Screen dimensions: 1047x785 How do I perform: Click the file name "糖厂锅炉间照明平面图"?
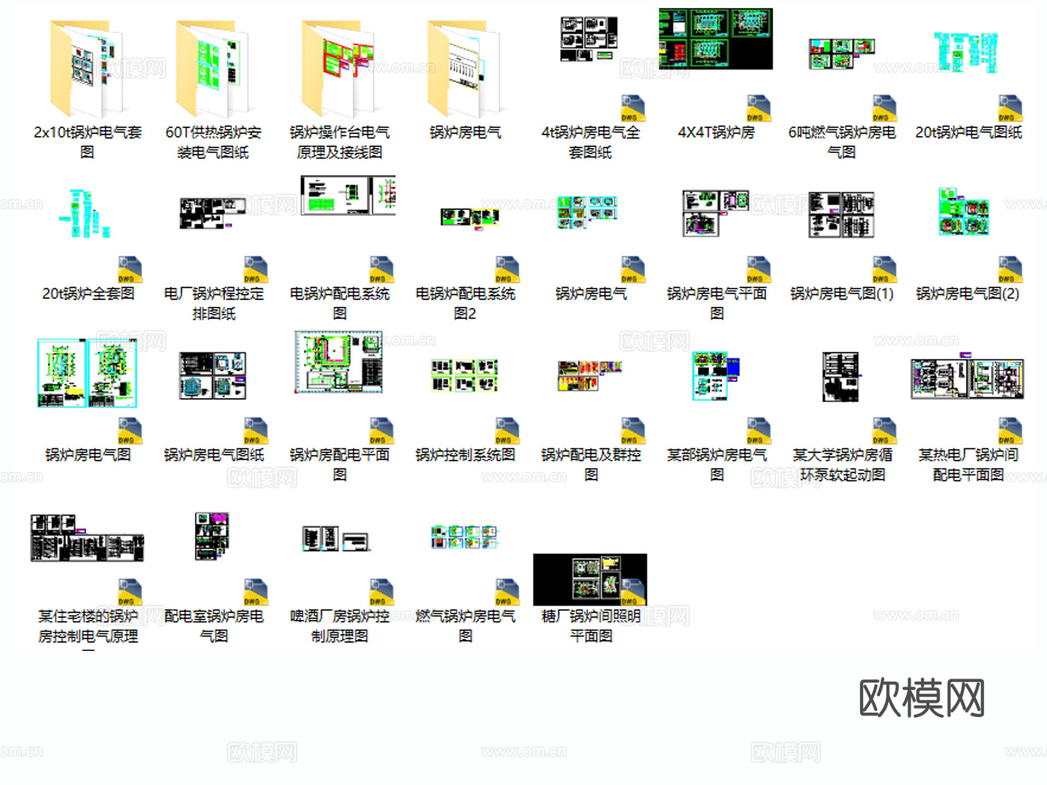click(590, 626)
